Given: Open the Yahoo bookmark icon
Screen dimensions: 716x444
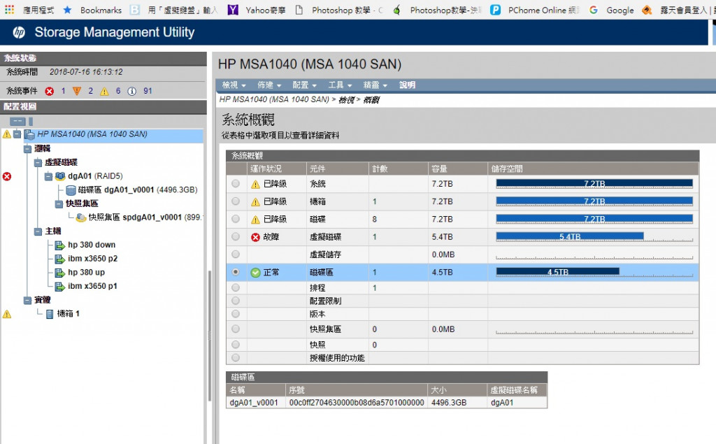Looking at the screenshot, I should click(x=233, y=10).
